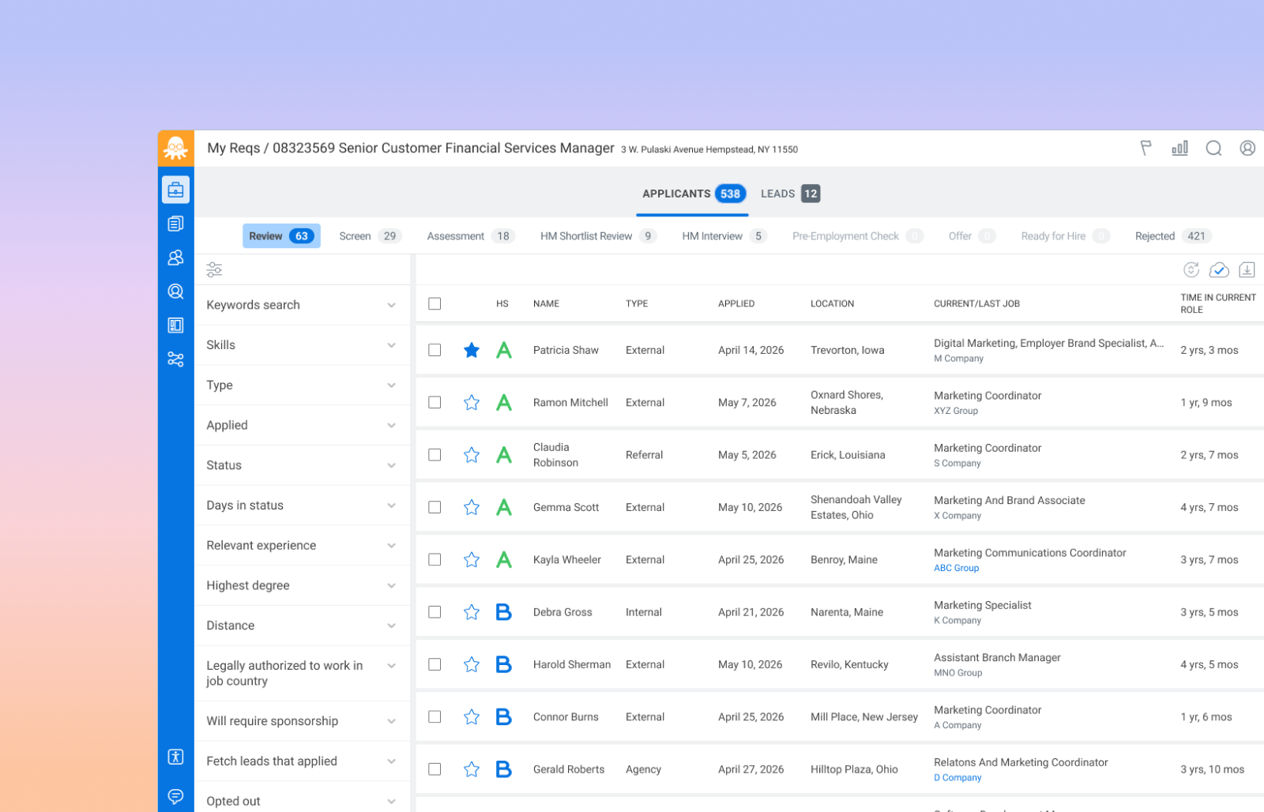Open the people icon in sidebar
The width and height of the screenshot is (1264, 812).
coord(175,258)
